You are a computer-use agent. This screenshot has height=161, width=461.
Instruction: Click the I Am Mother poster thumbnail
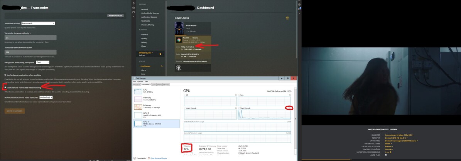pyautogui.click(x=179, y=29)
